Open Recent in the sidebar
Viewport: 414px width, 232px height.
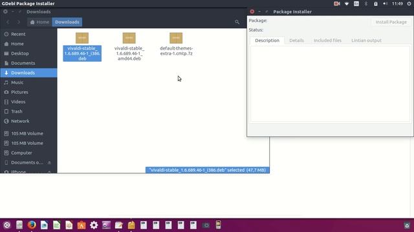28,34
